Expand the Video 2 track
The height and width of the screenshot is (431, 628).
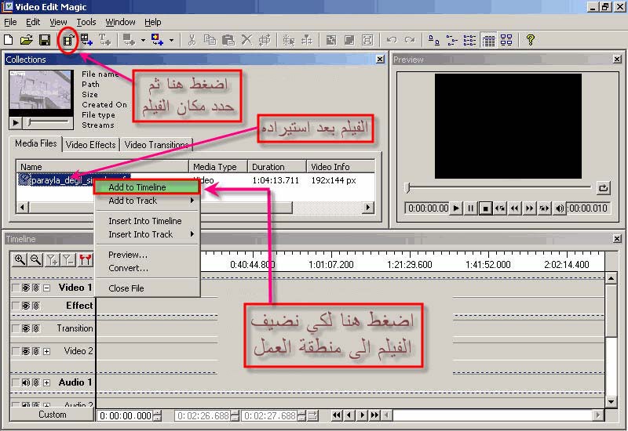click(47, 351)
